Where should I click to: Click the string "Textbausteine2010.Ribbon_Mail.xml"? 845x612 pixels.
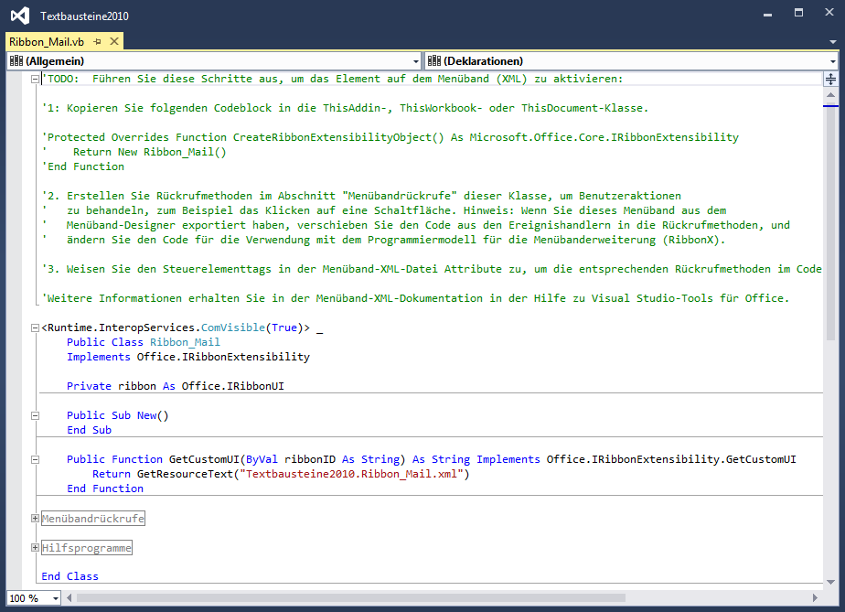coord(352,474)
